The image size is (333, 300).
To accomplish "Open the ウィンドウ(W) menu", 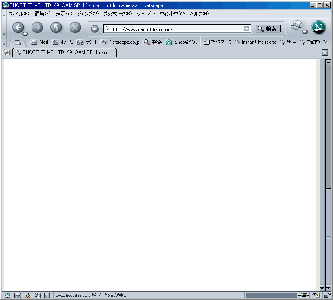I will coord(172,14).
